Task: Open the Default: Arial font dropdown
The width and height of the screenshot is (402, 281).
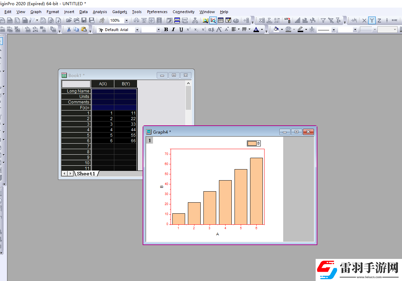Action: pyautogui.click(x=137, y=30)
